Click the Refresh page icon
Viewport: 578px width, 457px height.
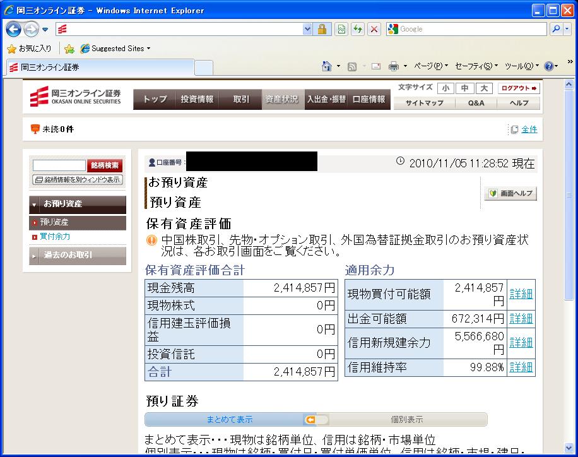tap(358, 29)
